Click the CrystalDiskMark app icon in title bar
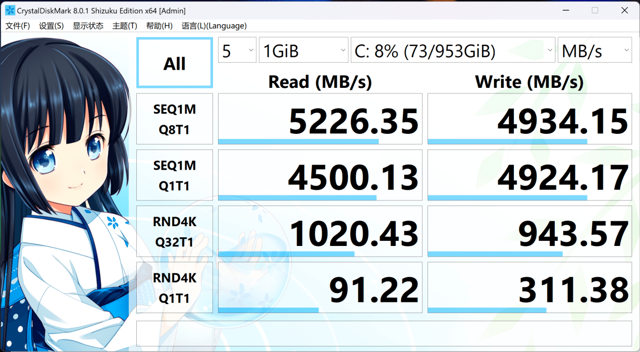 pyautogui.click(x=10, y=10)
